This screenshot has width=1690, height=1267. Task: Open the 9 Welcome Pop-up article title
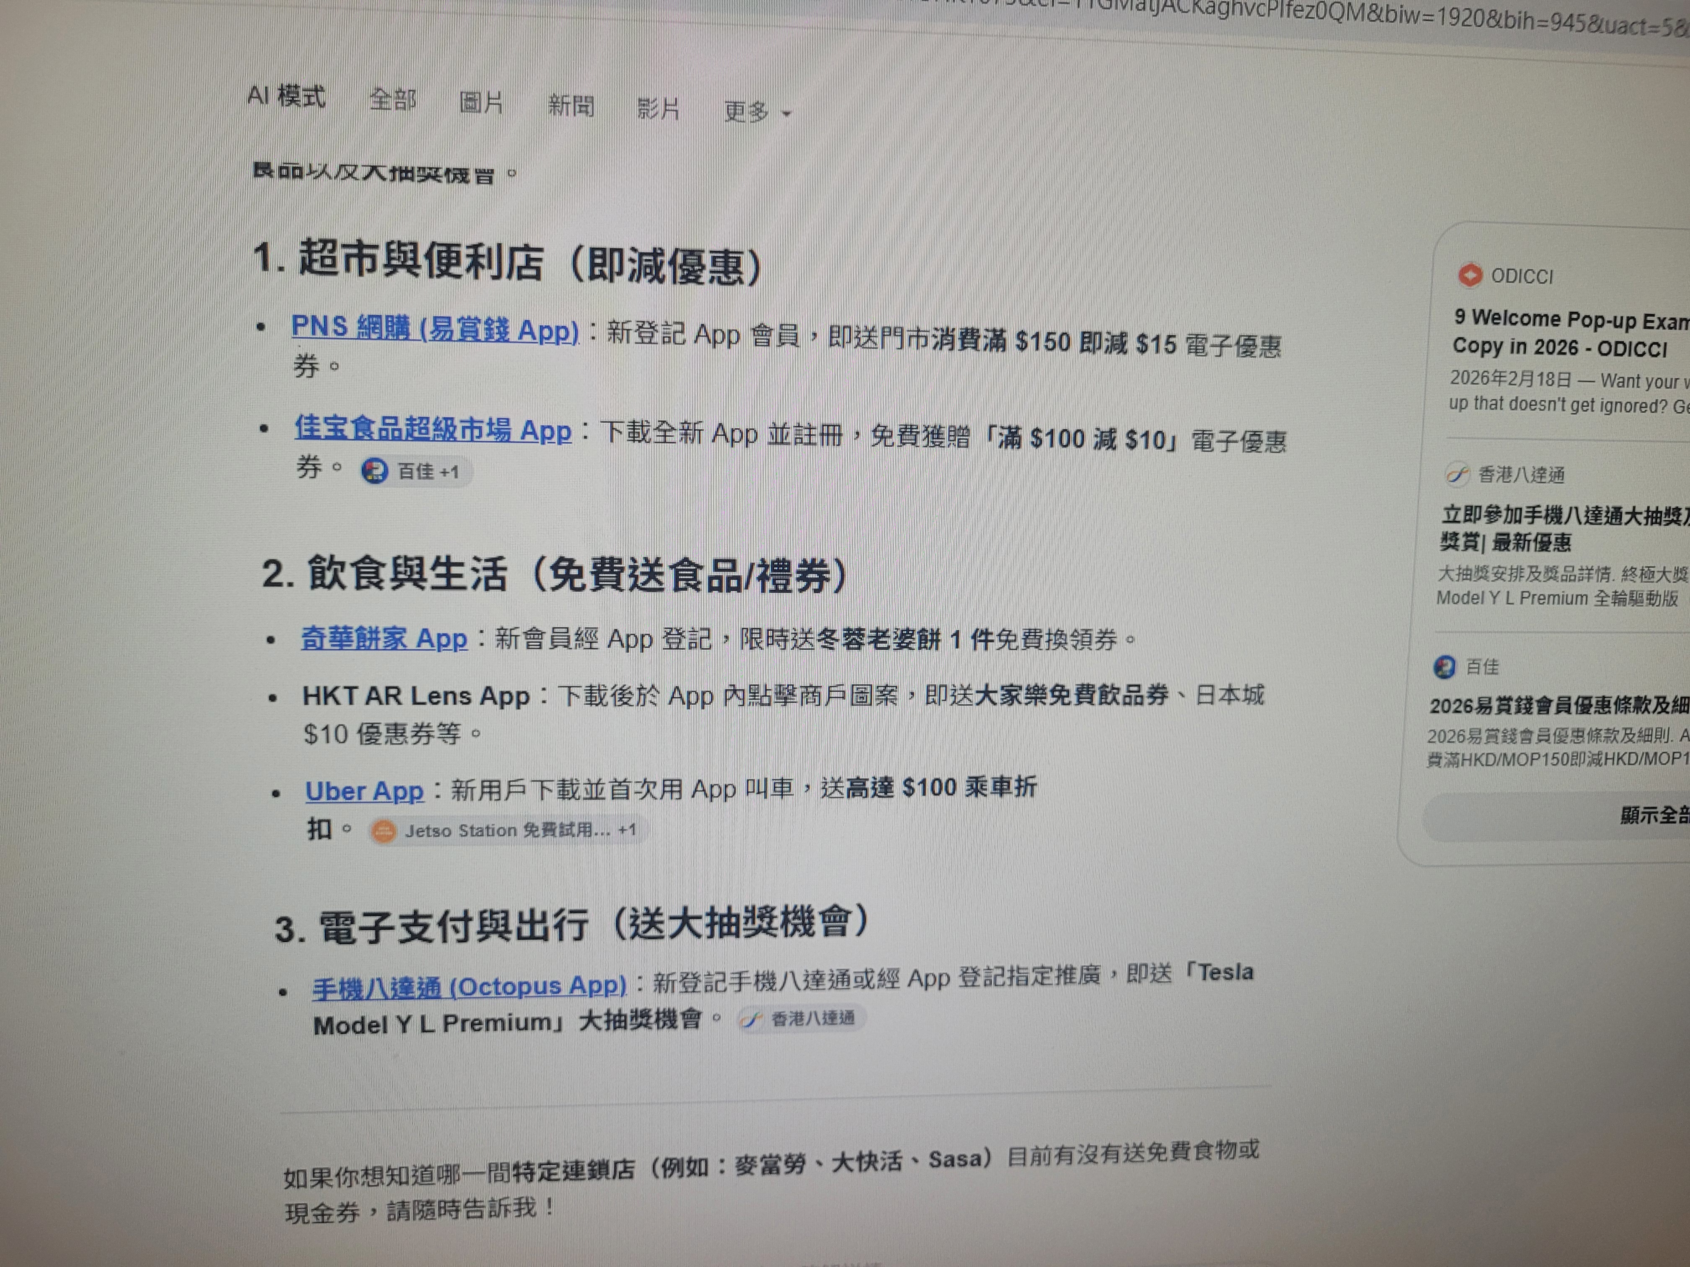point(1570,333)
